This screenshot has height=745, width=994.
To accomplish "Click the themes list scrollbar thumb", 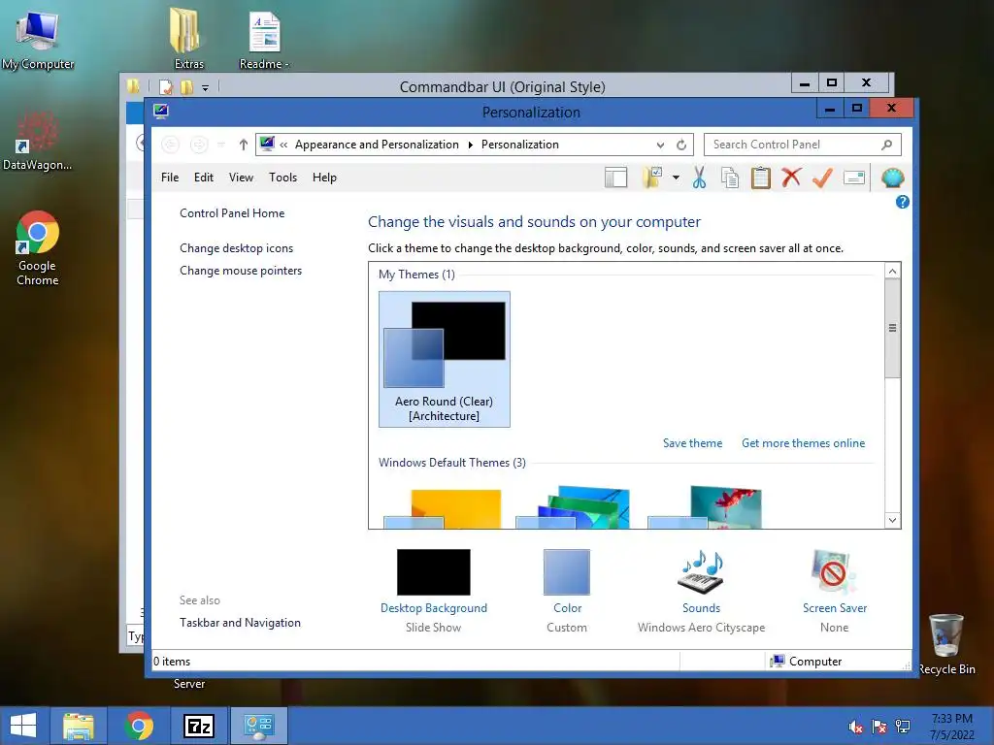I will [893, 328].
